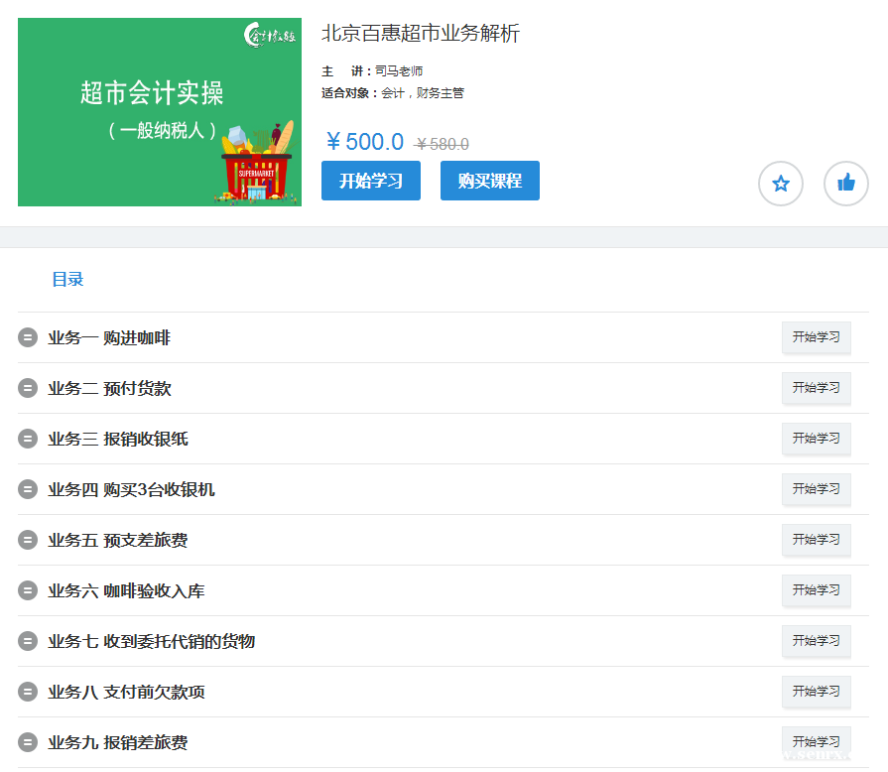Click the list icon beside 业务一 购进咖啡
This screenshot has height=772, width=888.
[28, 338]
